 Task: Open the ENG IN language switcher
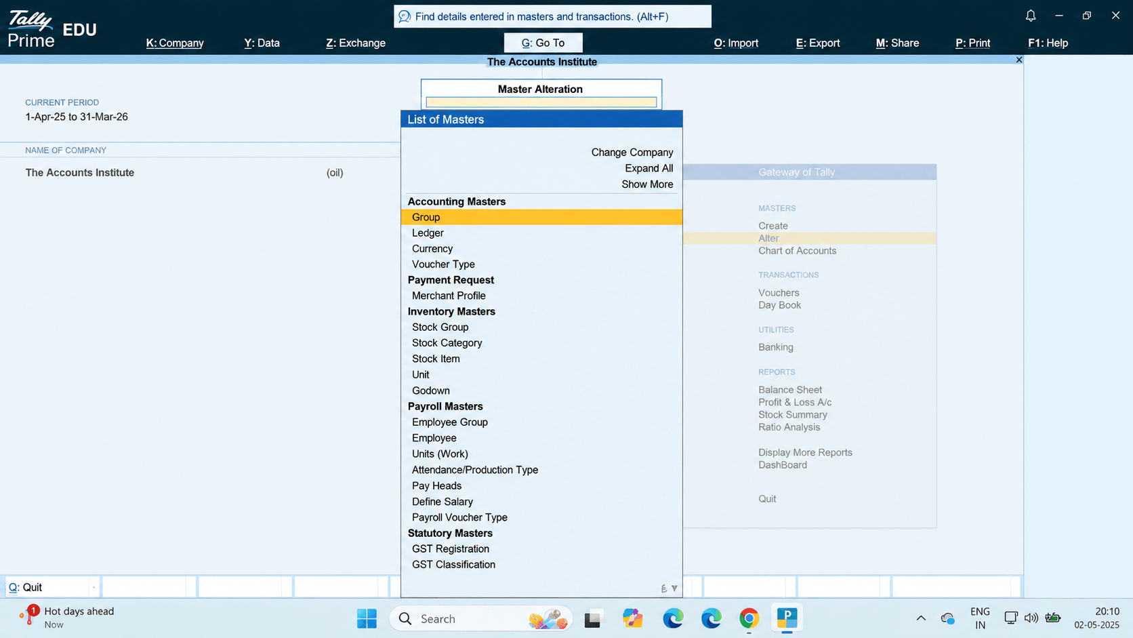pos(980,618)
